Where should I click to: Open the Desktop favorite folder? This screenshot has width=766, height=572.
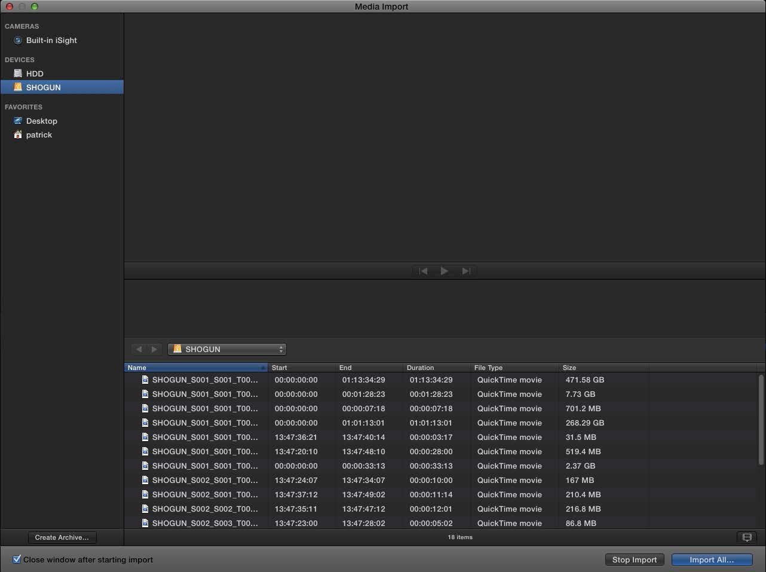[41, 121]
